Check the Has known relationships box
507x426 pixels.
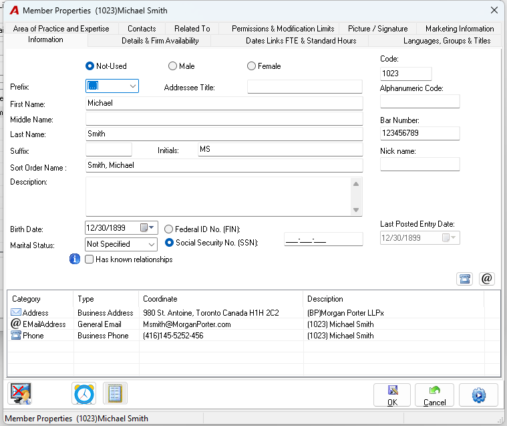90,259
